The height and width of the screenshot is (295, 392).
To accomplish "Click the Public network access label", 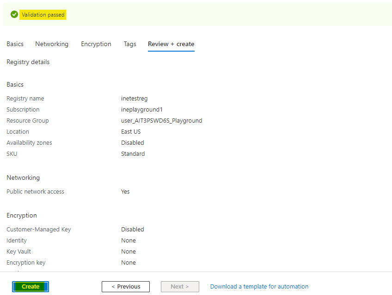I will [35, 192].
